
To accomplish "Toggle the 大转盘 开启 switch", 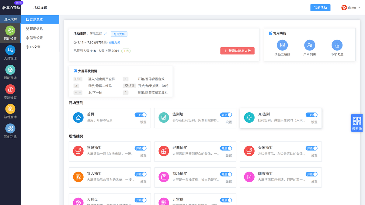I will coord(141,200).
